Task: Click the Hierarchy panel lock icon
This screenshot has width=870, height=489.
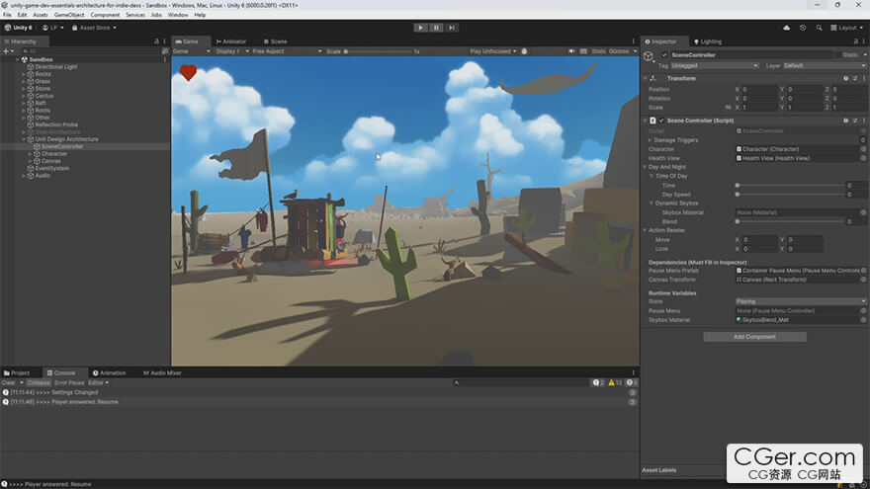Action: 157,41
